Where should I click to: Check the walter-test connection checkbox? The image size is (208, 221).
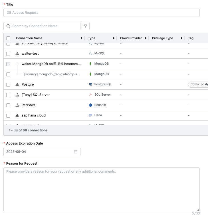(8, 54)
